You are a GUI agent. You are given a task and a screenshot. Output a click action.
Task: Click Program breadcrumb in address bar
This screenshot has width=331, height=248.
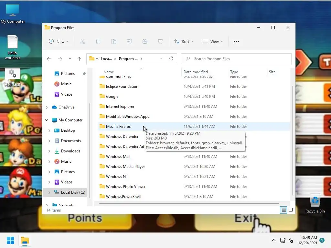128,59
